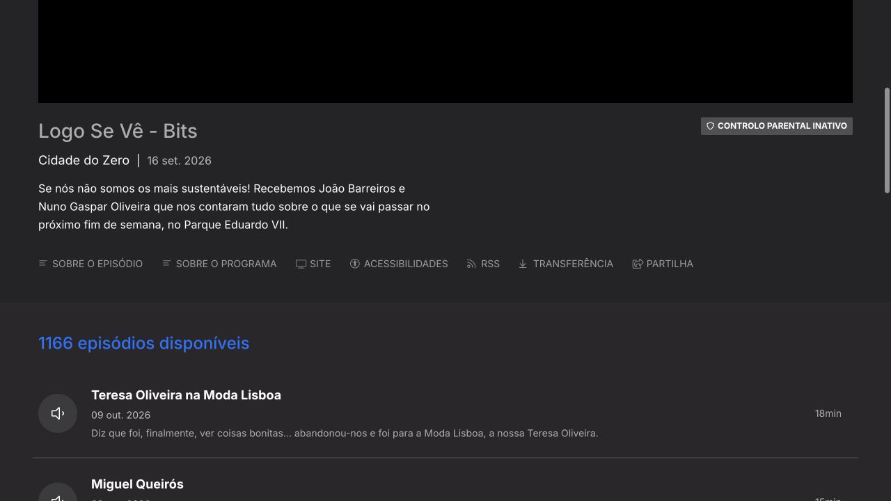Image resolution: width=891 pixels, height=501 pixels.
Task: Open the Logo Se Vê - Bits programme title
Action: tap(118, 131)
